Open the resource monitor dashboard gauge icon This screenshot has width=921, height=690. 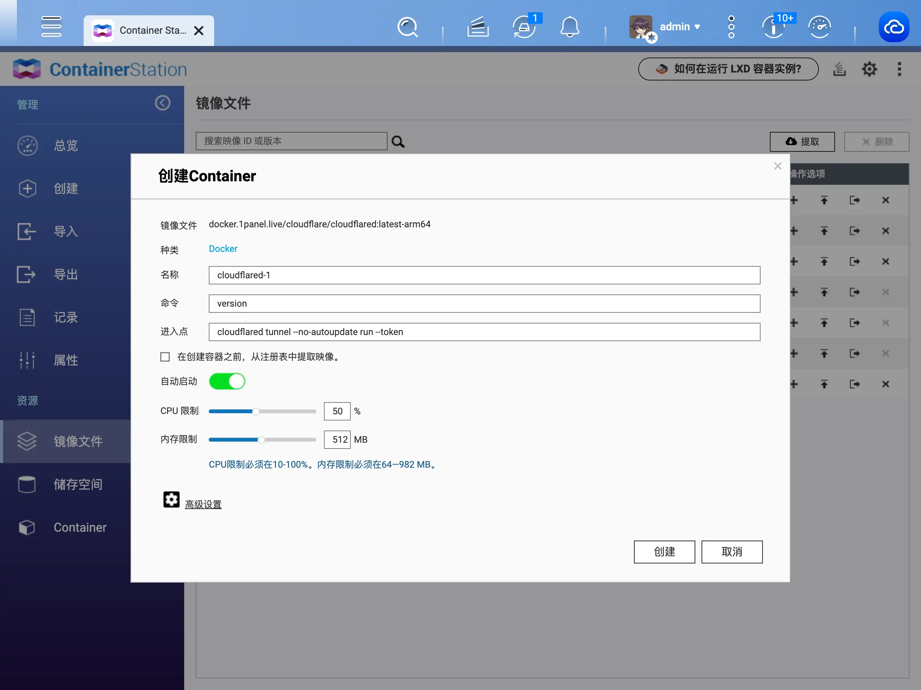click(x=819, y=27)
